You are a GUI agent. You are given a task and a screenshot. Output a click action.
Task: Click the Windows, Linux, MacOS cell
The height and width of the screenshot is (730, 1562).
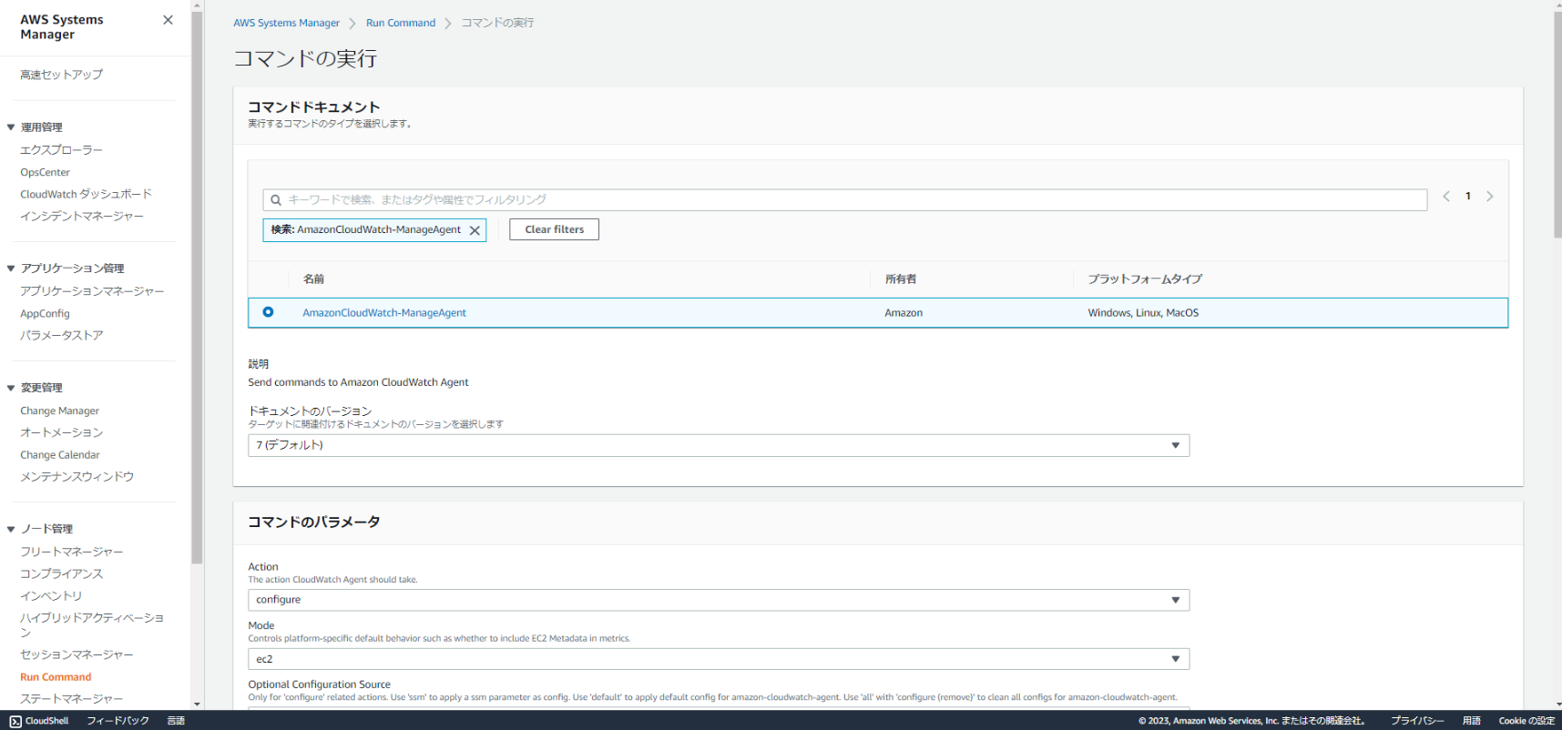coord(1143,313)
